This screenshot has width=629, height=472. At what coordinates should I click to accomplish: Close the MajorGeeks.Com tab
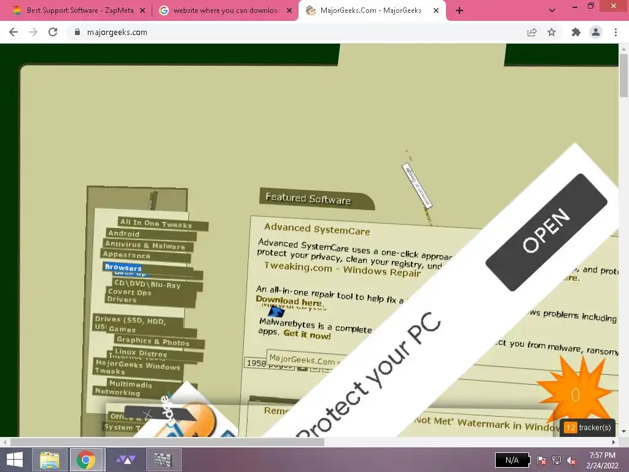pyautogui.click(x=436, y=11)
